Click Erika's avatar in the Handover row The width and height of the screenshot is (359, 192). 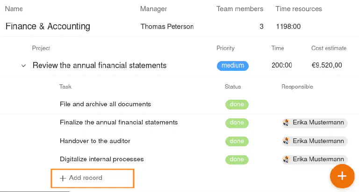(x=287, y=141)
